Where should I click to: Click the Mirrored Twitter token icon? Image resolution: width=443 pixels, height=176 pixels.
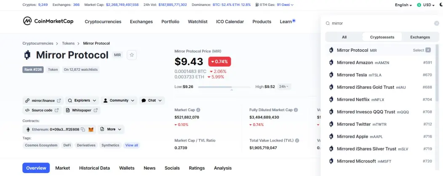point(331,124)
